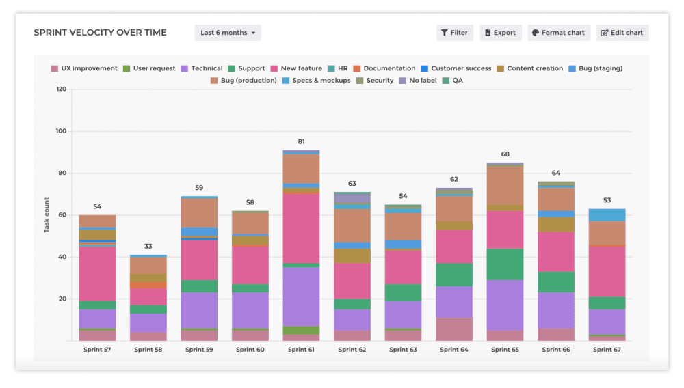Click the pencil icon in Edit chart
This screenshot has width=684, height=388.
point(604,33)
